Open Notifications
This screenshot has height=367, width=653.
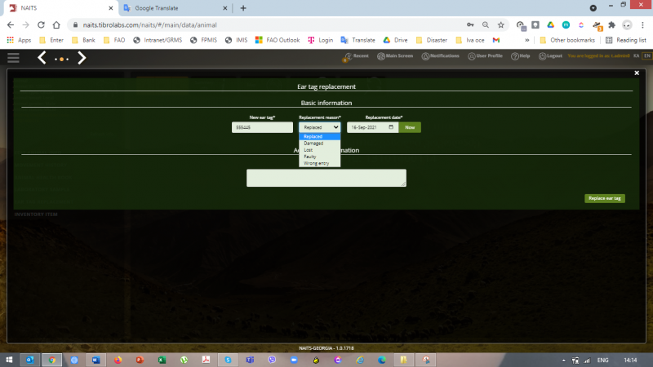[440, 56]
